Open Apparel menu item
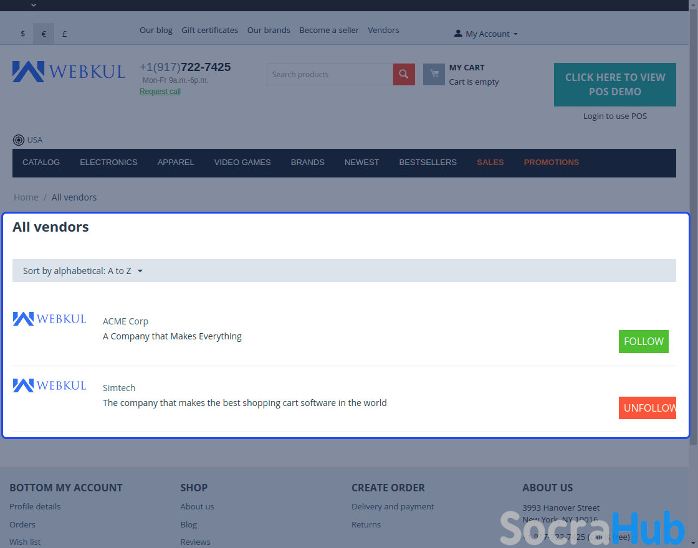Screen dimensions: 698x548 click(176, 163)
